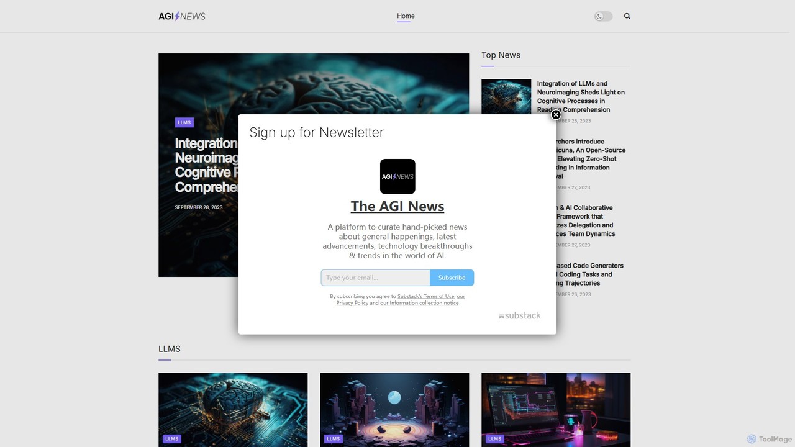Screen dimensions: 795x447
Task: Click AGI News logo in popup
Action: click(397, 176)
